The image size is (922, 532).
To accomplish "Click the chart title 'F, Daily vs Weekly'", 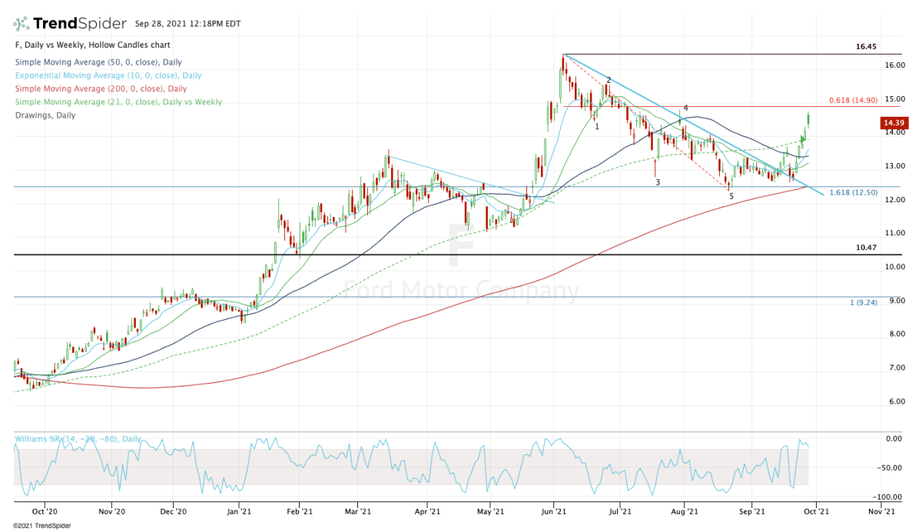I will pyautogui.click(x=92, y=45).
